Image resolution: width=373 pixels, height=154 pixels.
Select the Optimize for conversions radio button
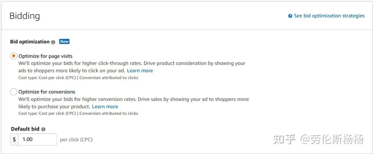coord(13,92)
